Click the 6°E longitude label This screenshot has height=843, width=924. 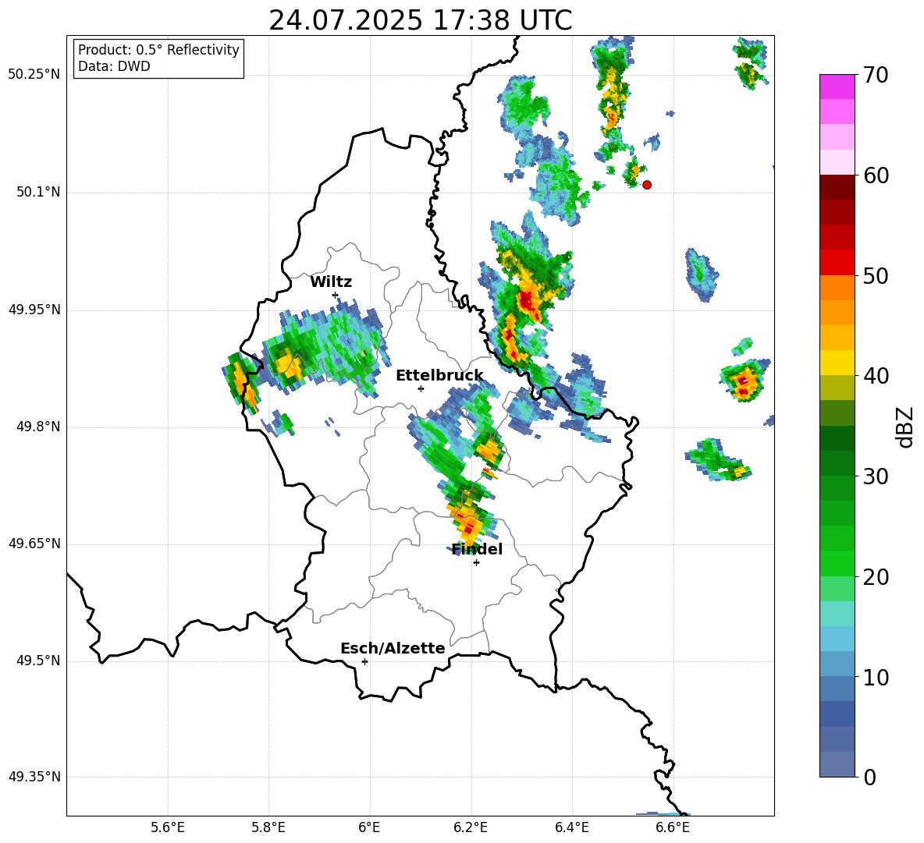369,827
